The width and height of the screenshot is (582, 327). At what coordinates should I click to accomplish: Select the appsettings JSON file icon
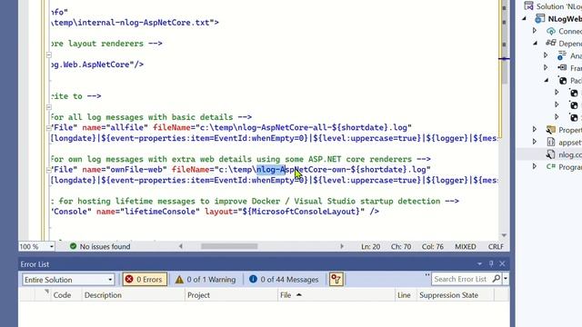click(x=551, y=142)
